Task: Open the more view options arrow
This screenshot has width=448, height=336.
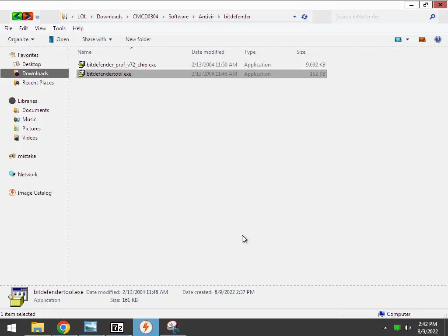Action: pos(407,39)
